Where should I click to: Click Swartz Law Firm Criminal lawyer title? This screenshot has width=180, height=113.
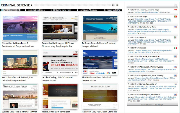[x=19, y=112]
